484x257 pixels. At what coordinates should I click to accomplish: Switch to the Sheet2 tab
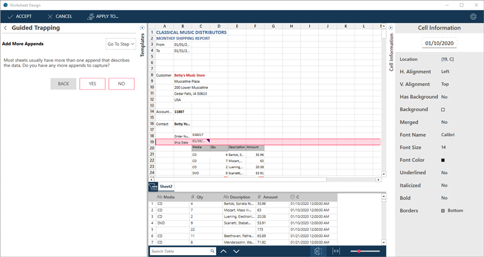click(x=166, y=187)
